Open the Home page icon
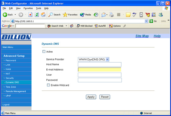Viewport: 171px width, 116px height. (43, 15)
